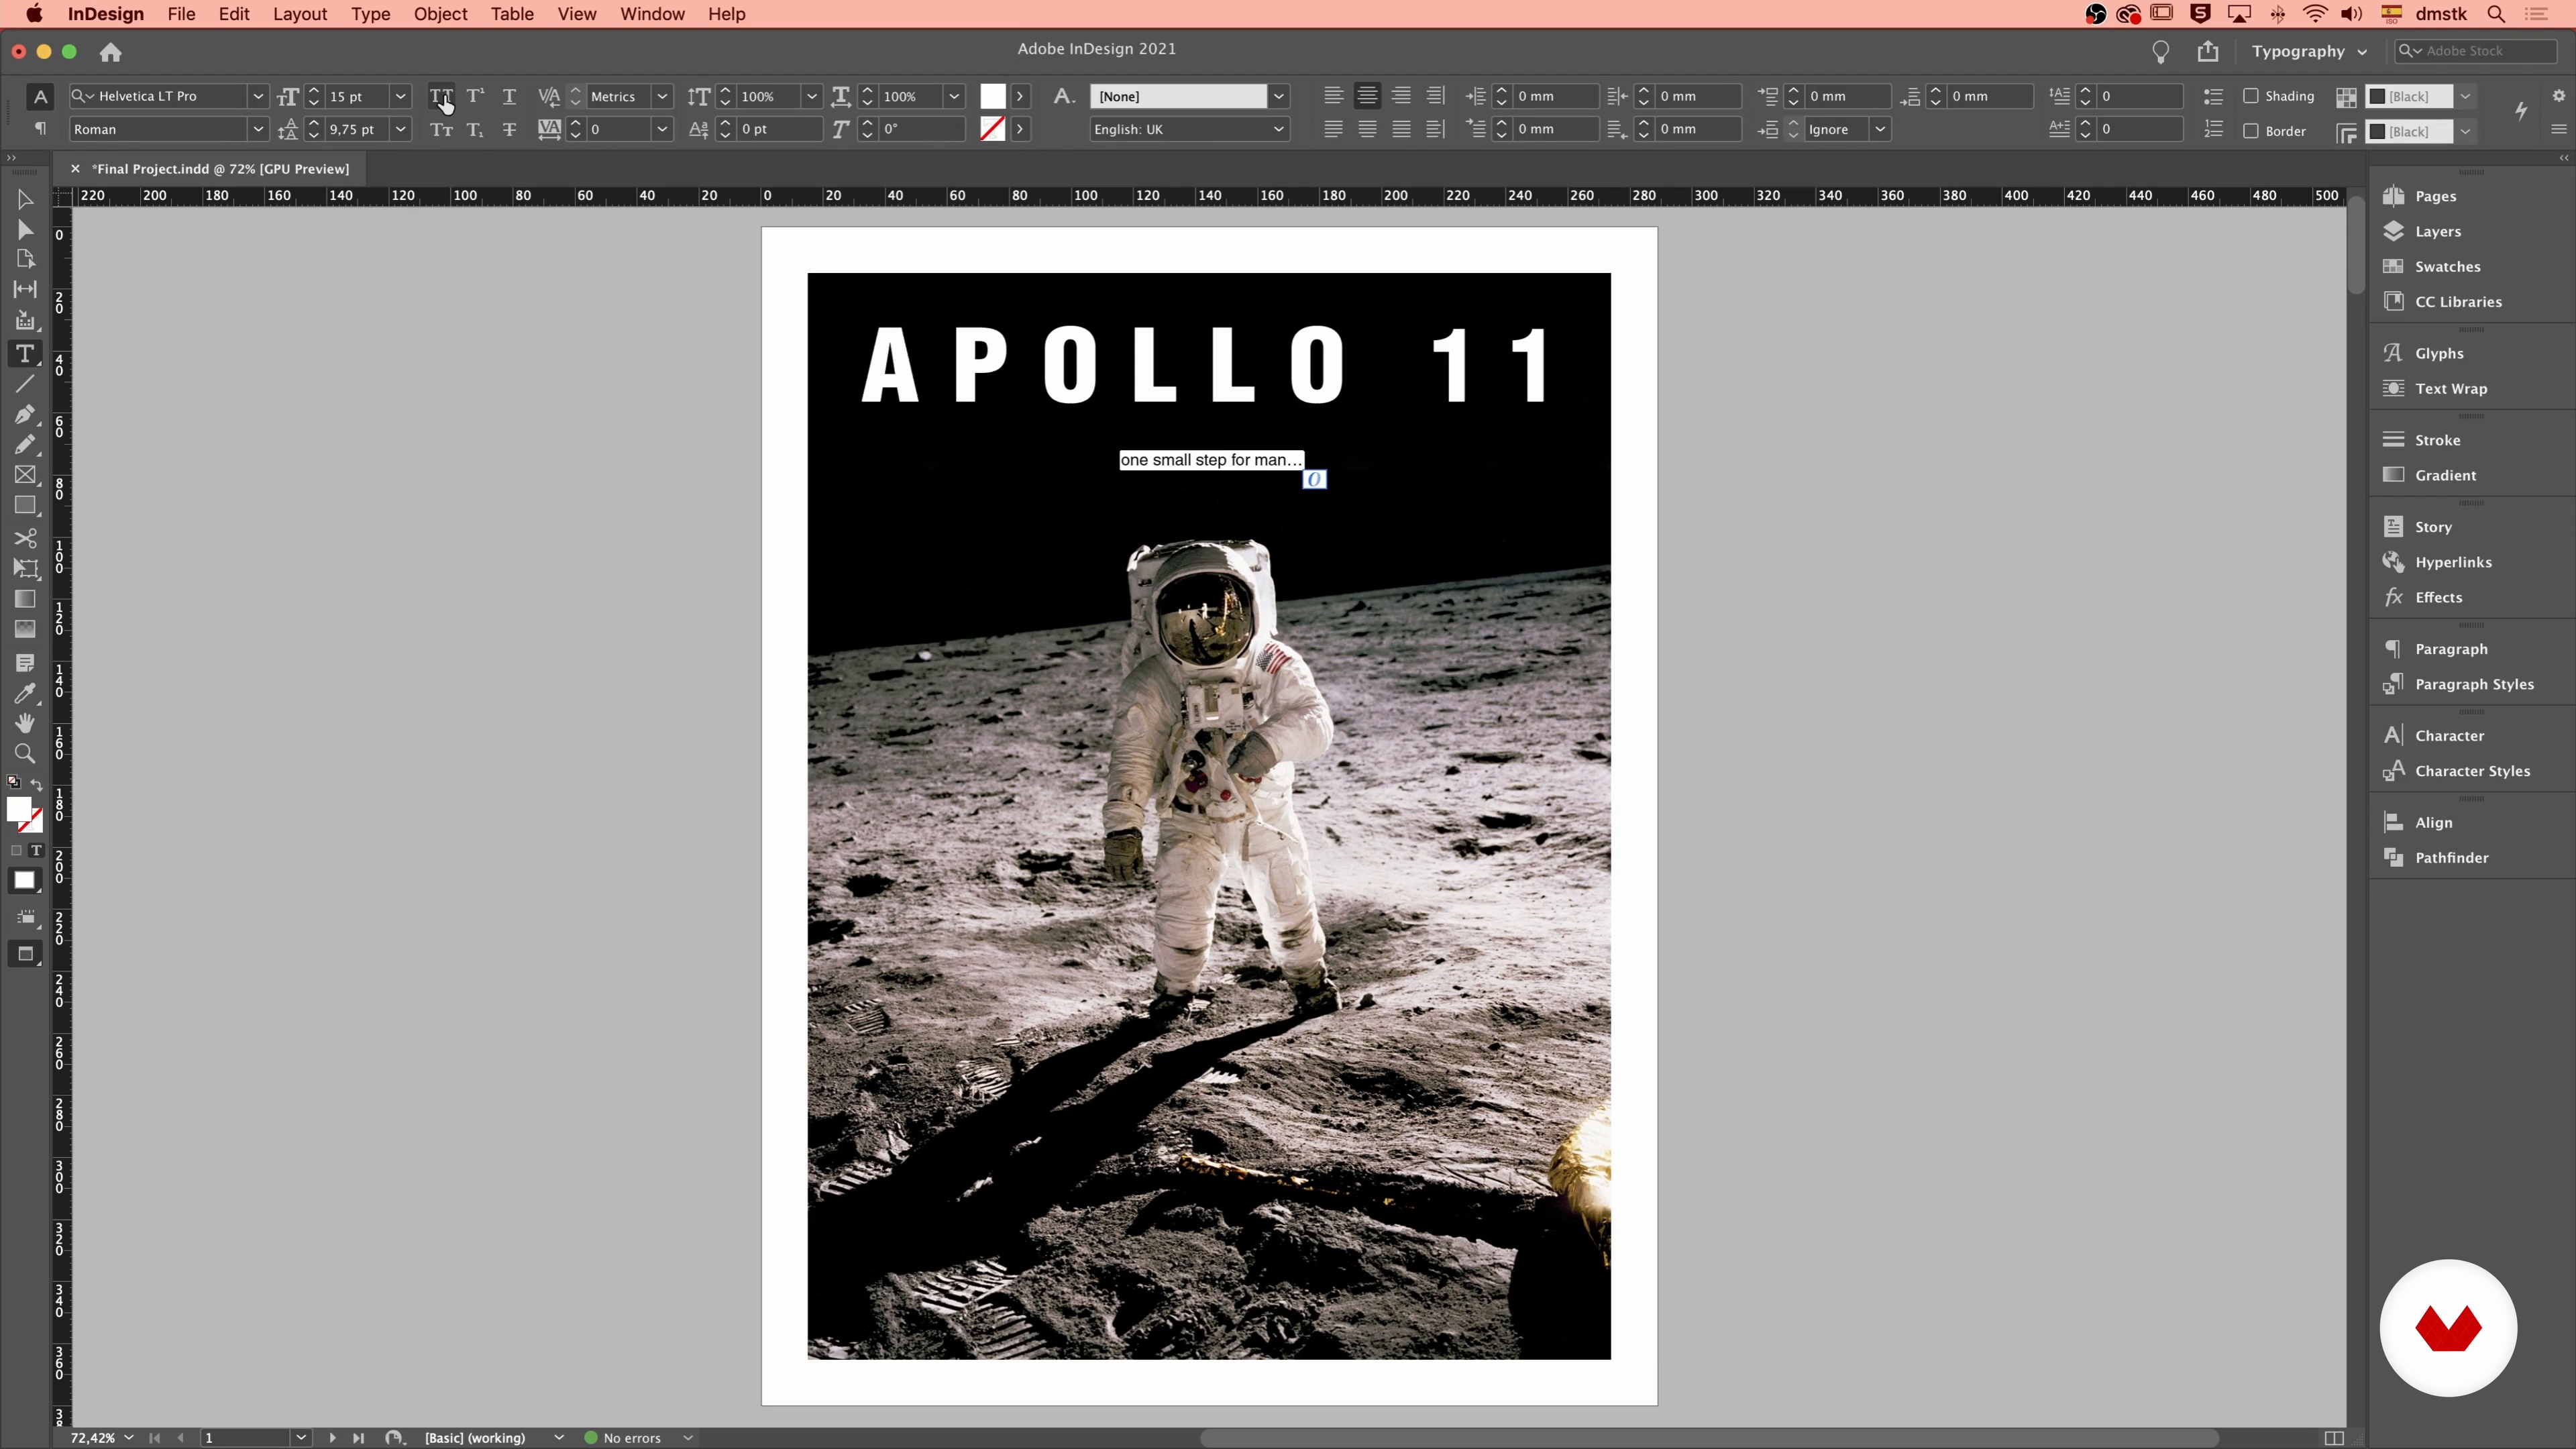2576x1449 pixels.
Task: Select the Note tool
Action: [x=25, y=663]
